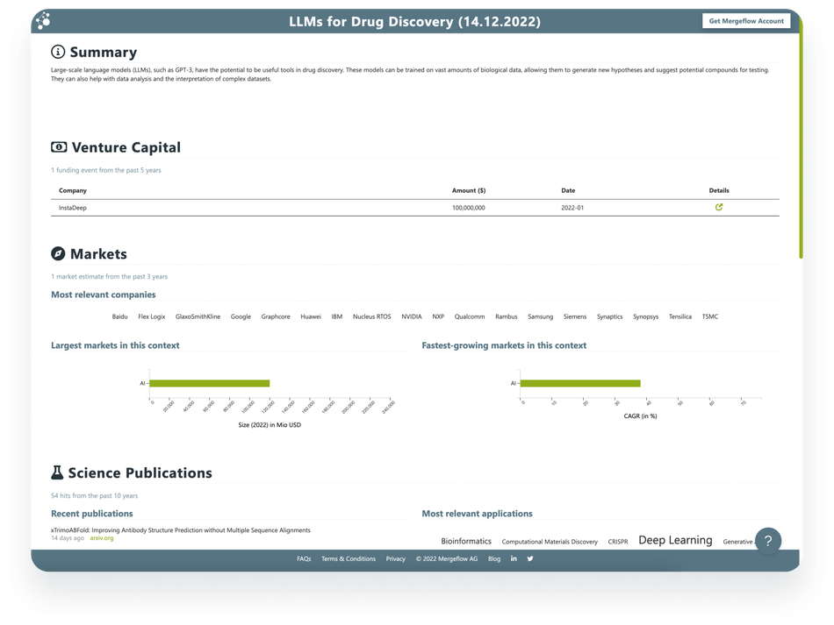The width and height of the screenshot is (834, 625).
Task: Select TSMC company tag
Action: coord(710,316)
